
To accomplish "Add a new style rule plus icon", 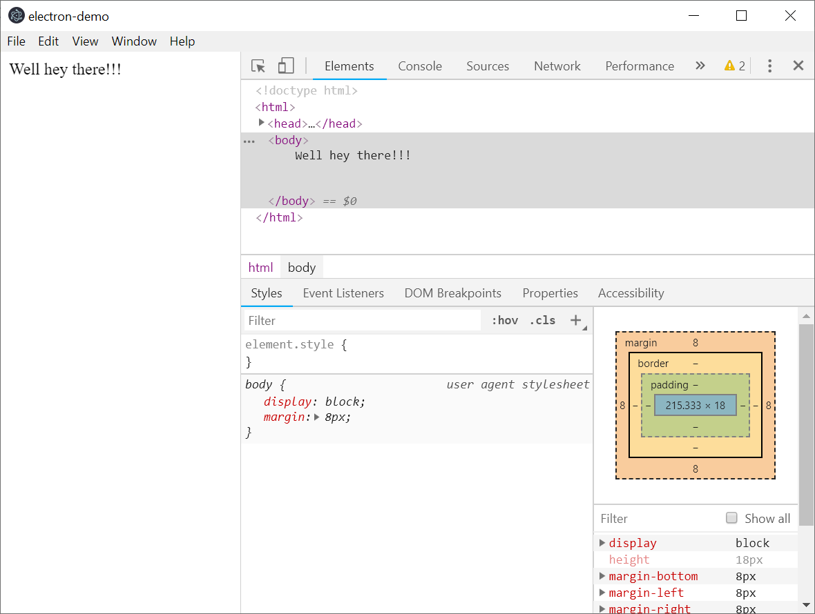I will (575, 320).
